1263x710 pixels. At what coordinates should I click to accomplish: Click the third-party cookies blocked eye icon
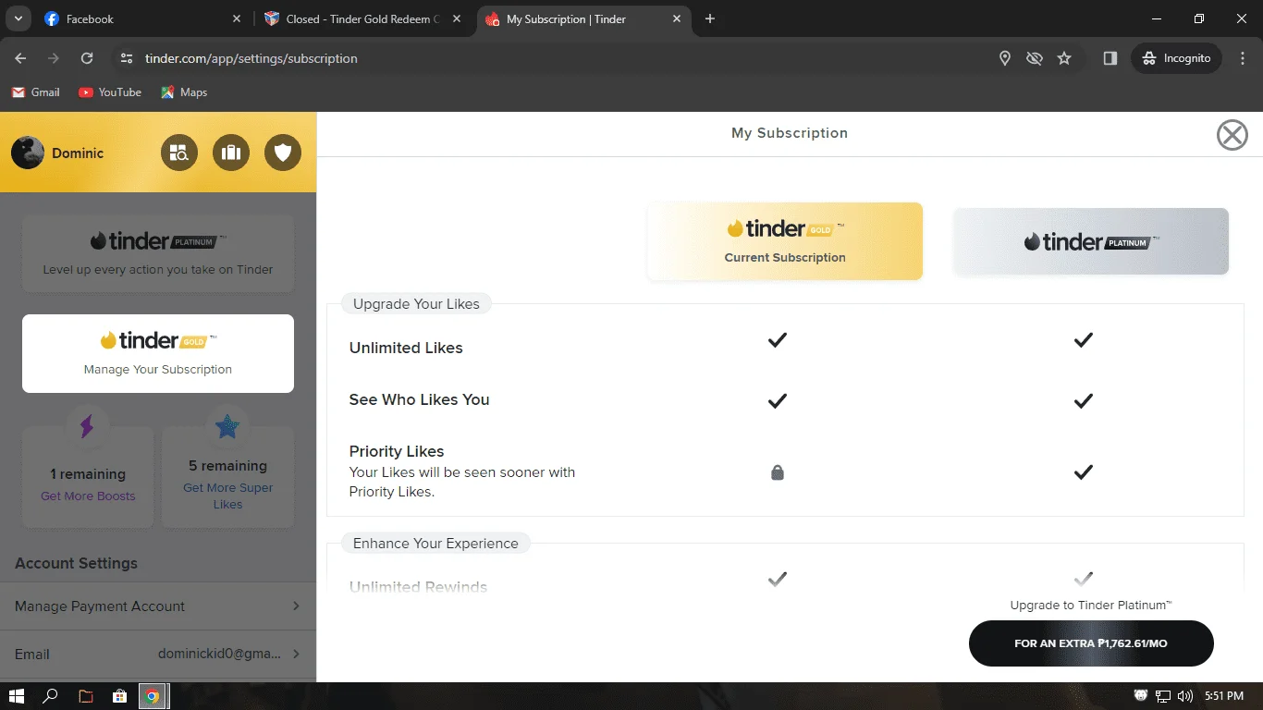(x=1035, y=58)
